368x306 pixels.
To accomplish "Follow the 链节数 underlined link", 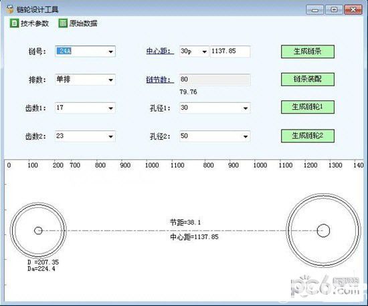I will [160, 80].
